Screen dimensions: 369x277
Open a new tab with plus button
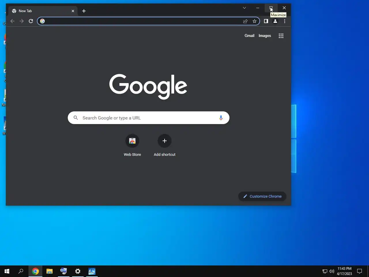coord(84,11)
